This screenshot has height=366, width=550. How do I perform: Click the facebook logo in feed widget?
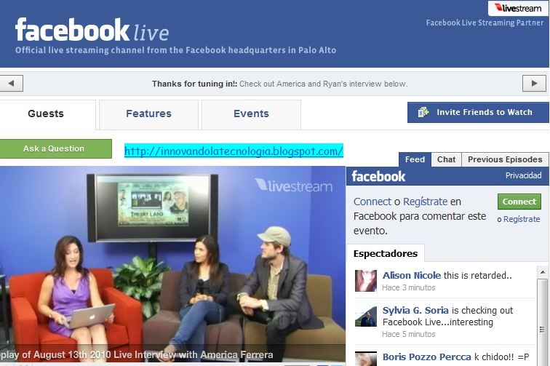[378, 176]
